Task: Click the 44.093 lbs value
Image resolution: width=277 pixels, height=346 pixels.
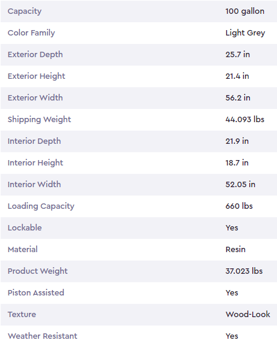Action: click(x=244, y=119)
